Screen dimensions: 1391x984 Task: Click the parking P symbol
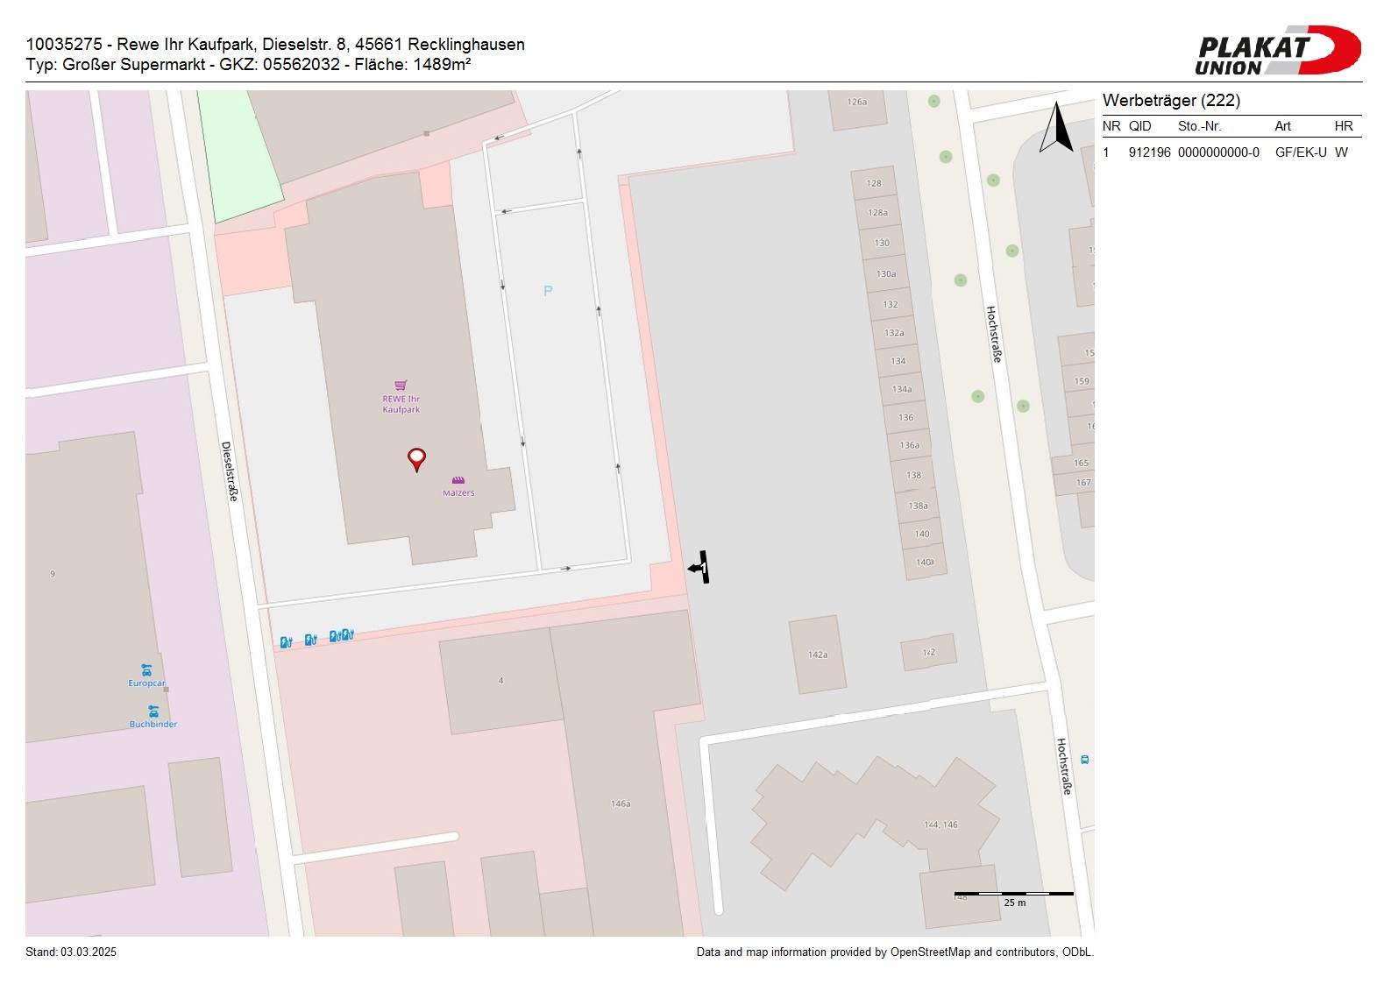click(548, 291)
